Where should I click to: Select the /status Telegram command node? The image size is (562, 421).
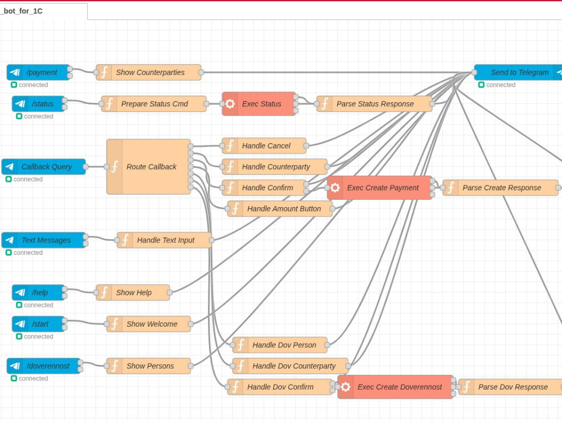[x=38, y=104]
